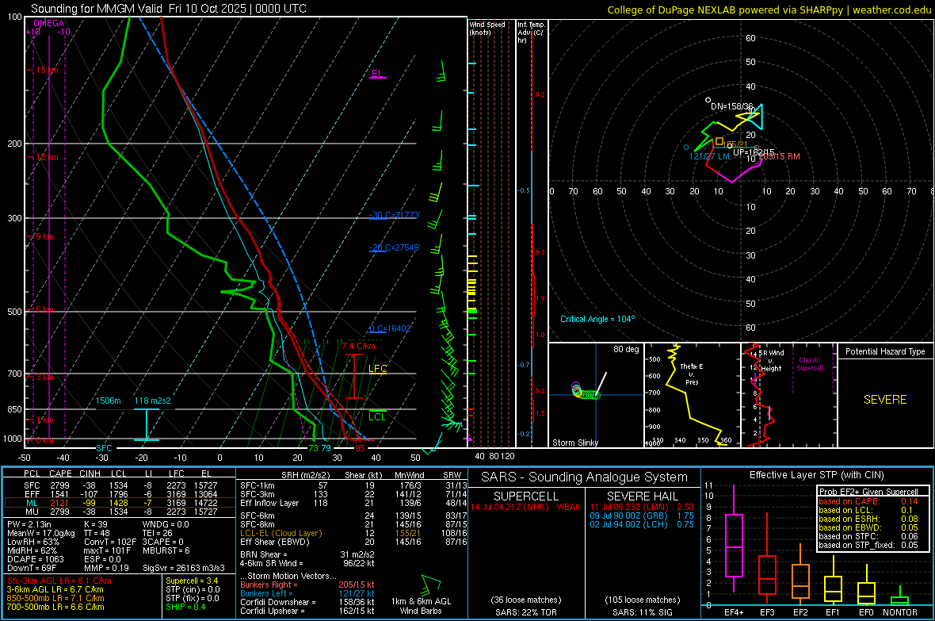
Task: Click the PW = 2.13in value
Action: pos(29,524)
